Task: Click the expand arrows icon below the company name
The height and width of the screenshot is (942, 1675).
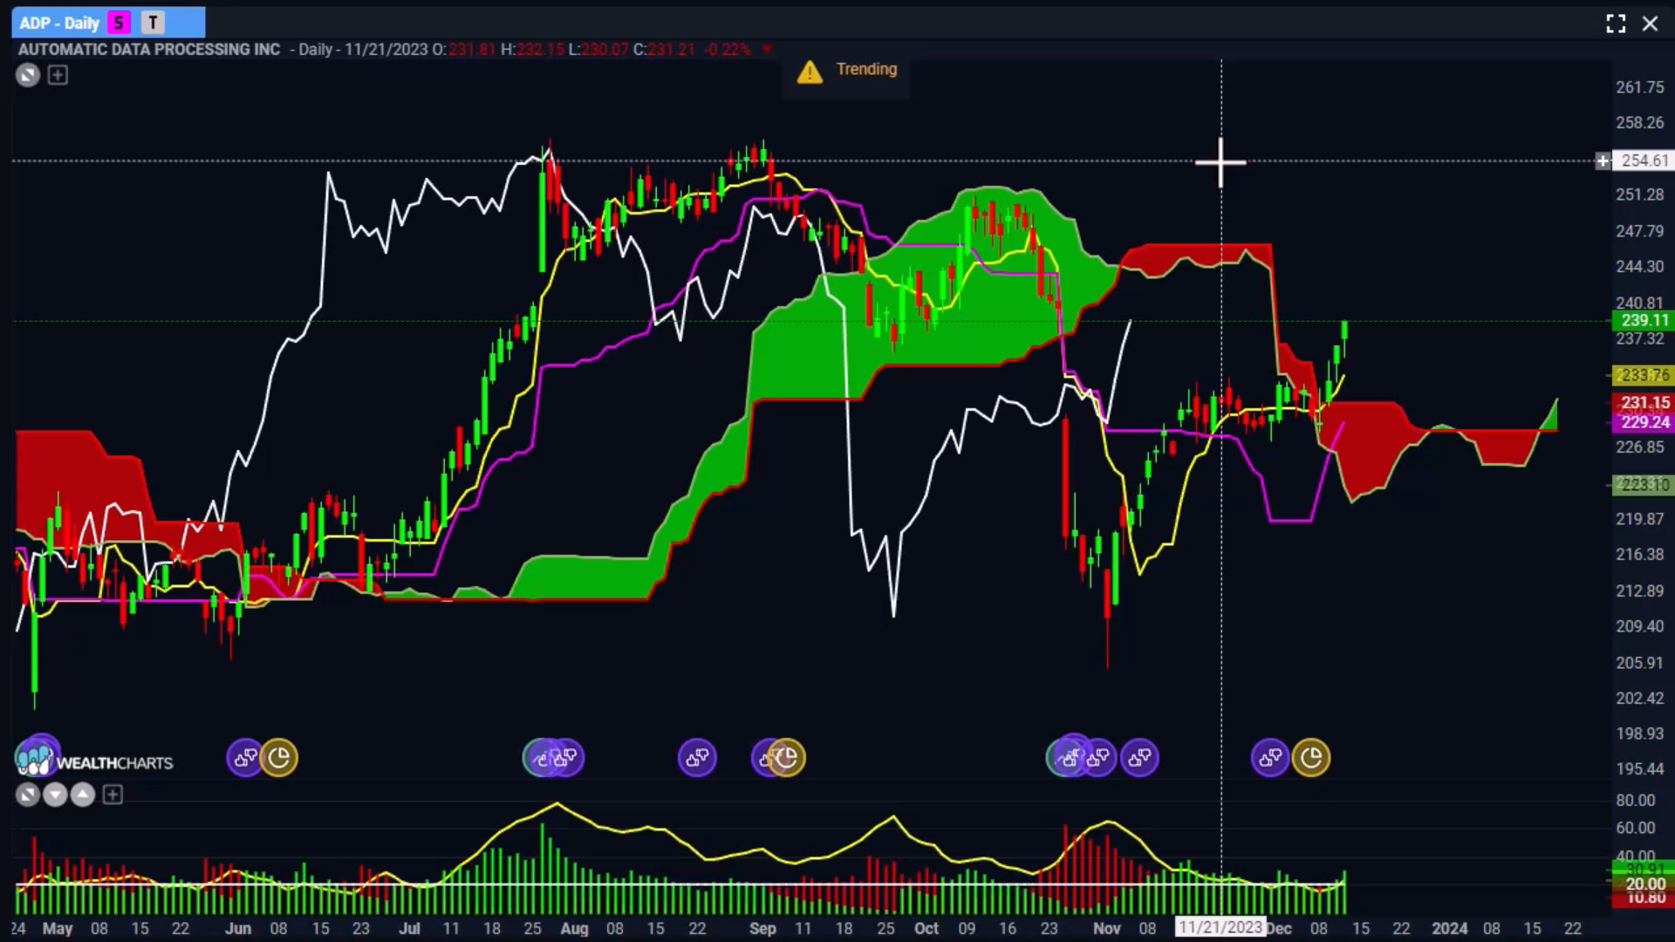Action: [28, 75]
